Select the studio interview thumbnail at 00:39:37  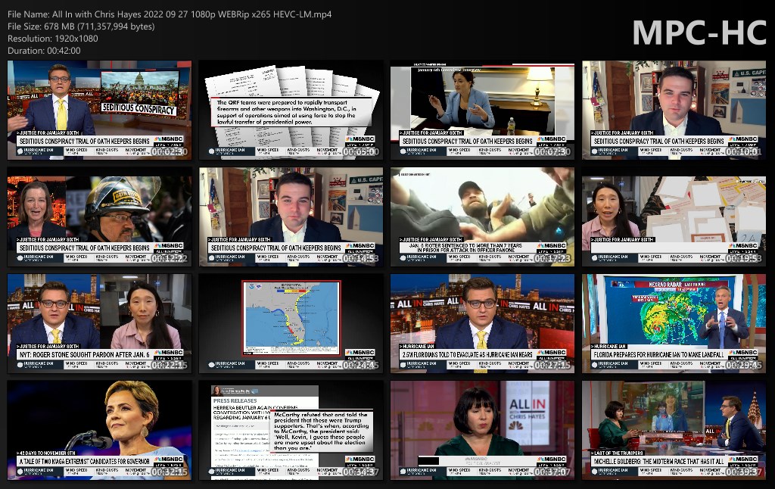(x=674, y=431)
